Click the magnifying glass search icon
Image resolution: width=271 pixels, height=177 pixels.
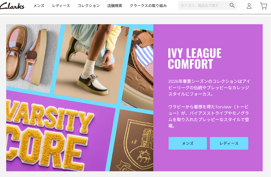tap(232, 5)
